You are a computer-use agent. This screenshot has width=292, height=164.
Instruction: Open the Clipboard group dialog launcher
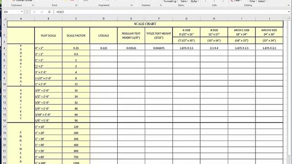(x=33, y=5)
